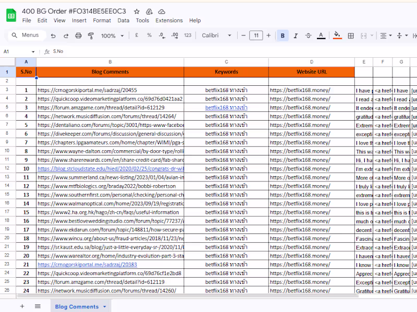
Task: Open the 123 number formats
Action: coord(188,35)
